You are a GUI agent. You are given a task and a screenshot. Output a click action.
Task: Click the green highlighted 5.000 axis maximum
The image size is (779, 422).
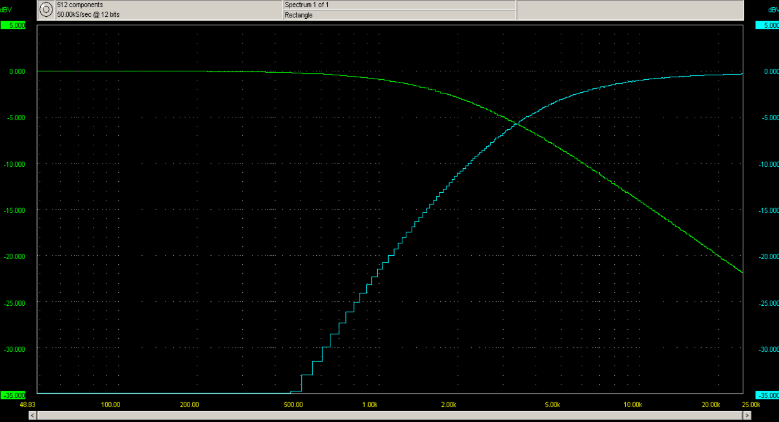coord(14,25)
